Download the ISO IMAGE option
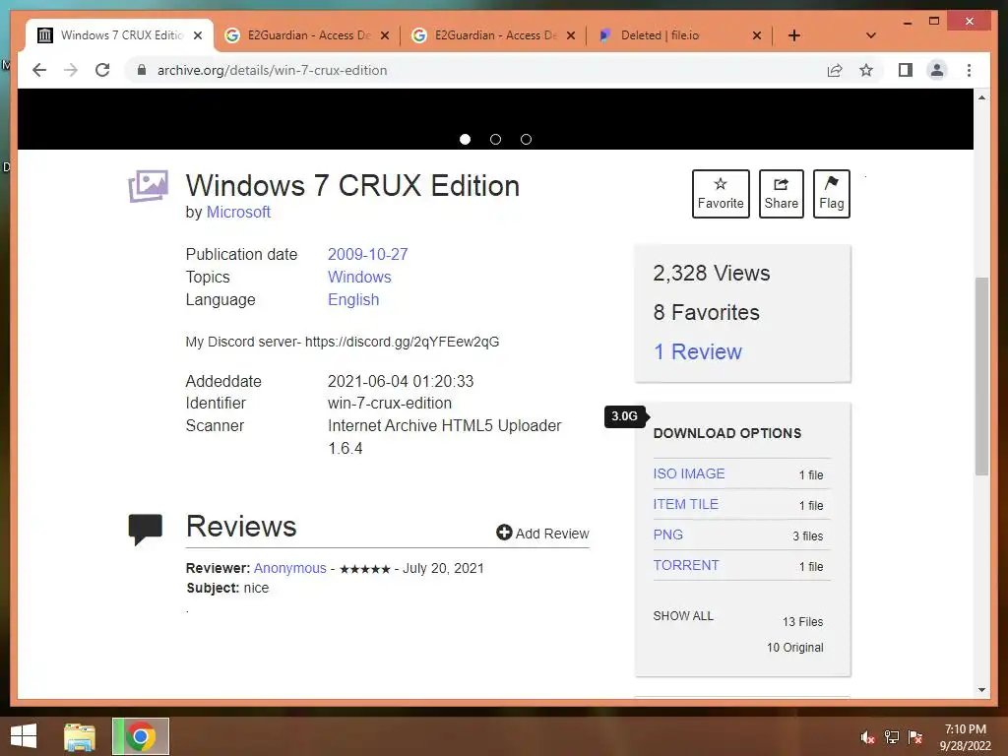The height and width of the screenshot is (756, 1008). coord(688,473)
